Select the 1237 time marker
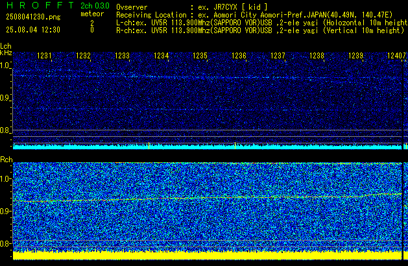This screenshot has height=266, width=408. (x=278, y=56)
